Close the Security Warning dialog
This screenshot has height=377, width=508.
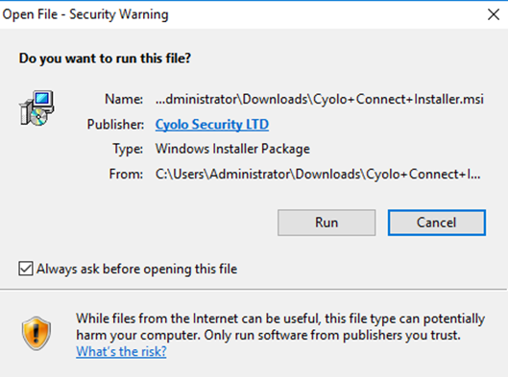pyautogui.click(x=494, y=14)
